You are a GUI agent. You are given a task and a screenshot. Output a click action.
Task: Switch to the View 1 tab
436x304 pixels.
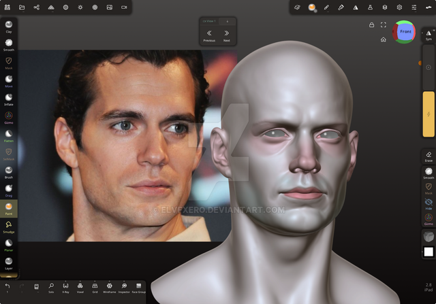pos(209,21)
